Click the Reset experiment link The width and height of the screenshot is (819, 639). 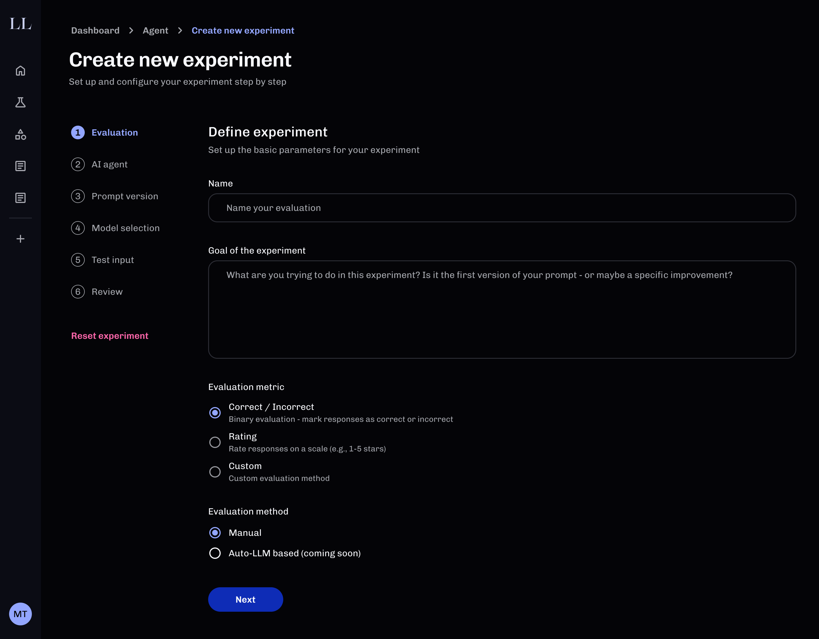(x=109, y=336)
